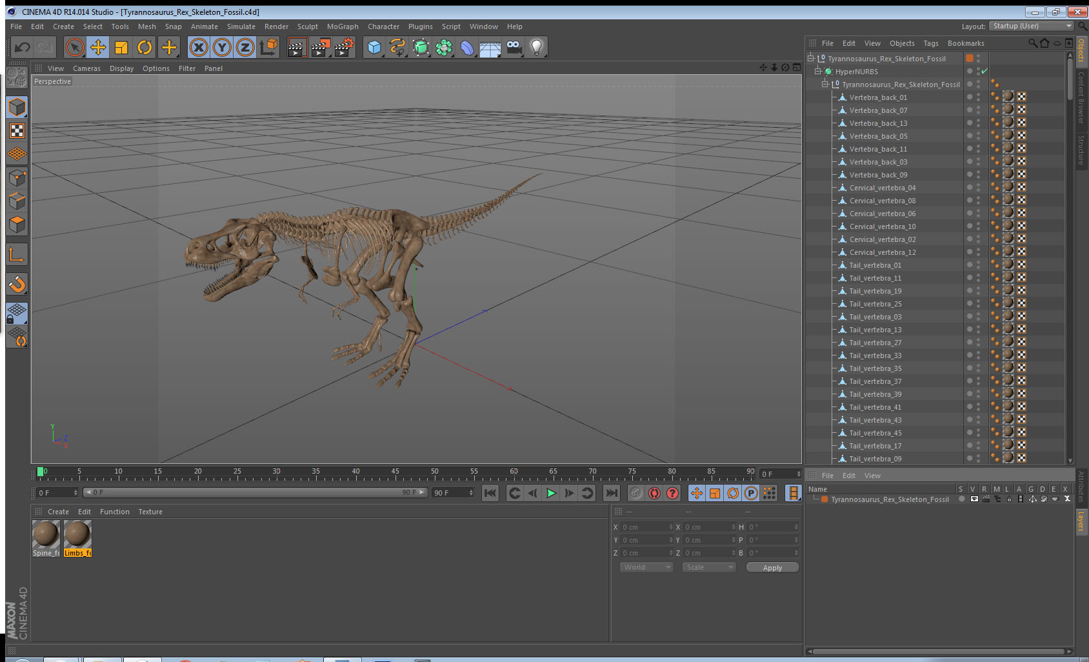Open the Material Manager Texture menu

pyautogui.click(x=150, y=512)
